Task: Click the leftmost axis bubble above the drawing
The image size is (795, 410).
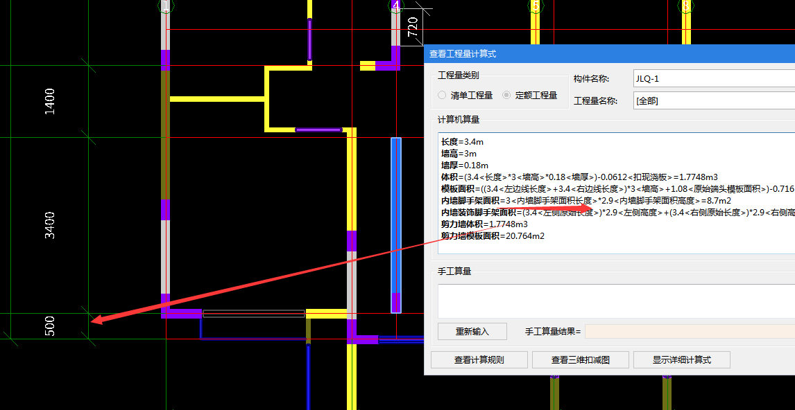Action: (x=164, y=4)
